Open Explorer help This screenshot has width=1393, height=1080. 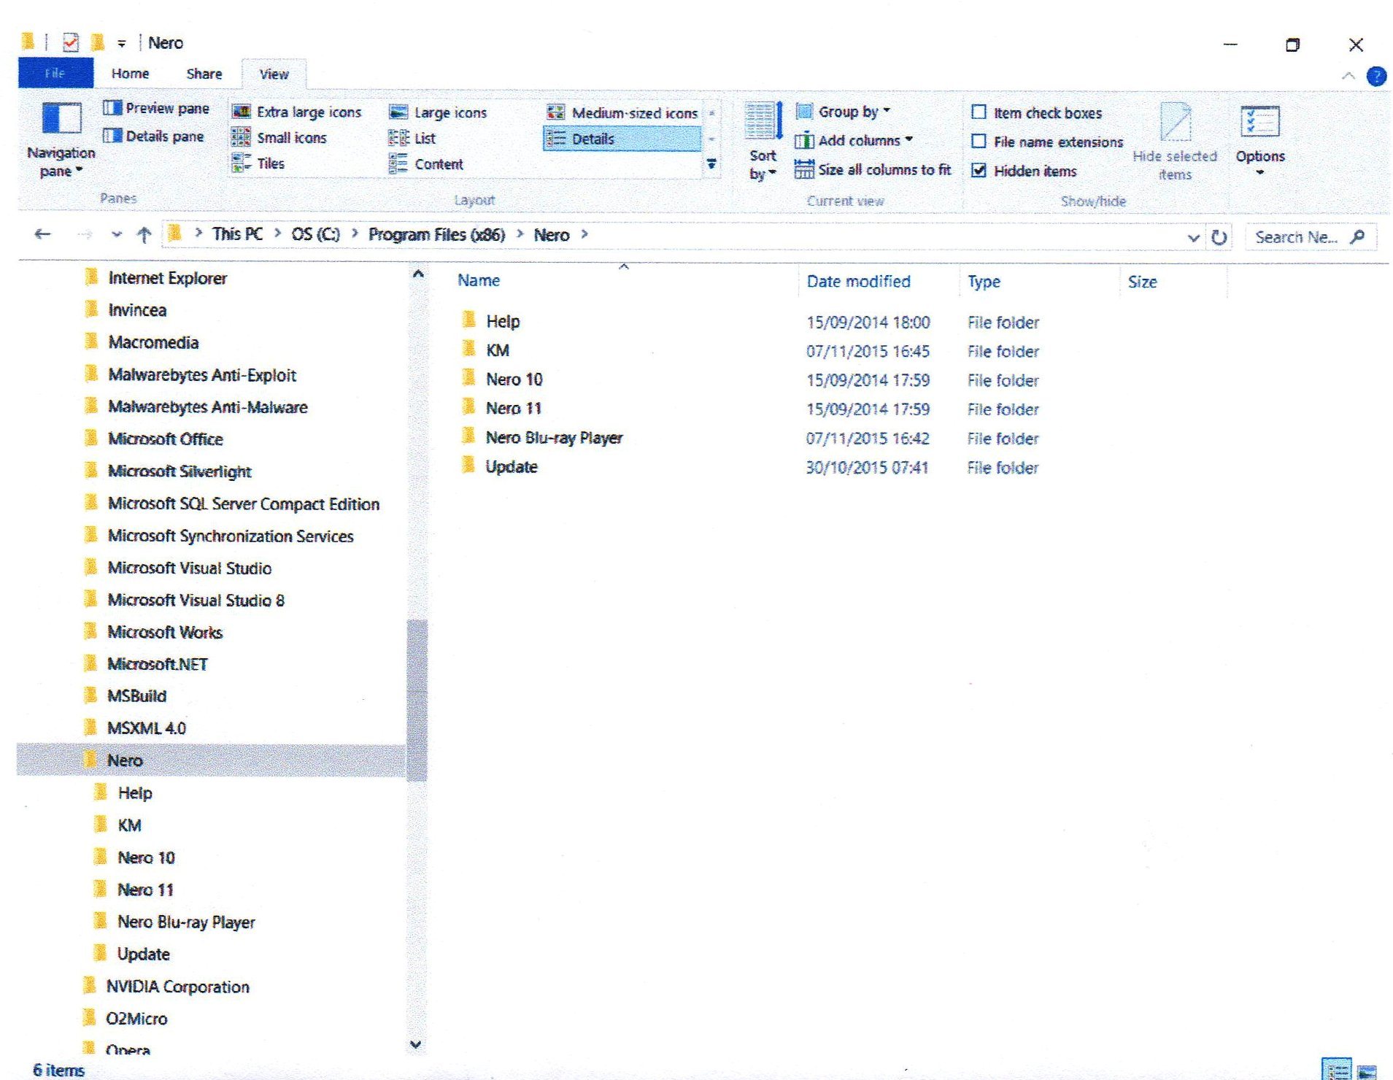tap(1375, 76)
